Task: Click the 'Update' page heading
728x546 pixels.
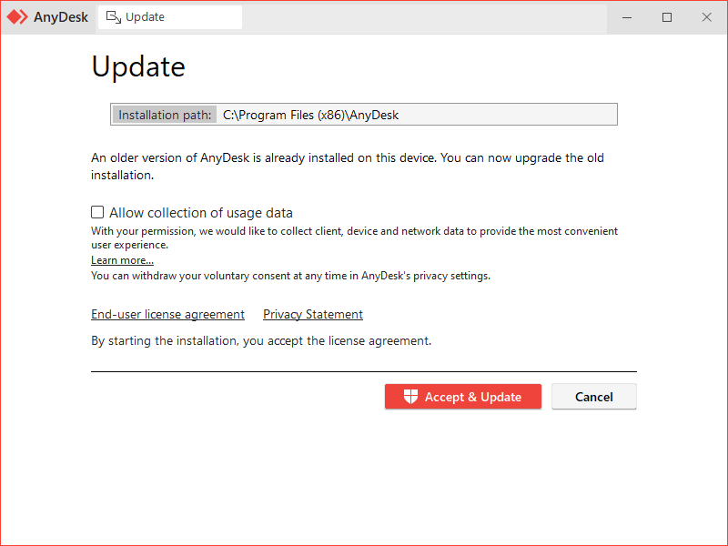Action: pos(138,66)
